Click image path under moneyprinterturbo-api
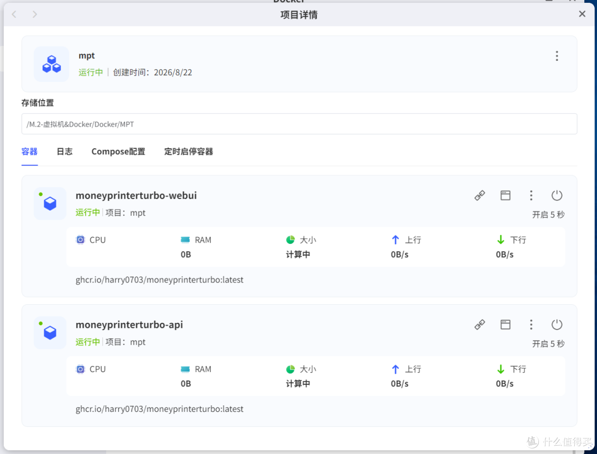Screen dimensions: 597x454 pyautogui.click(x=159, y=409)
